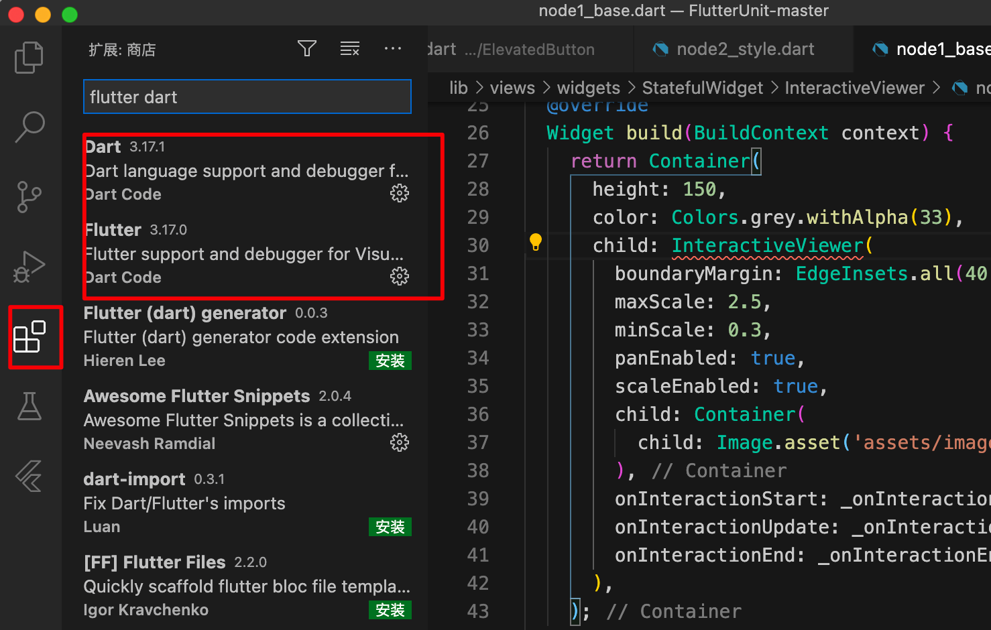Select 'Awesome Flutter Snippets' extension title

[196, 396]
